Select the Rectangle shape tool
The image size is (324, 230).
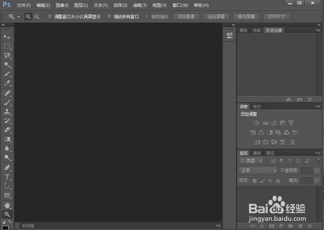(7, 195)
